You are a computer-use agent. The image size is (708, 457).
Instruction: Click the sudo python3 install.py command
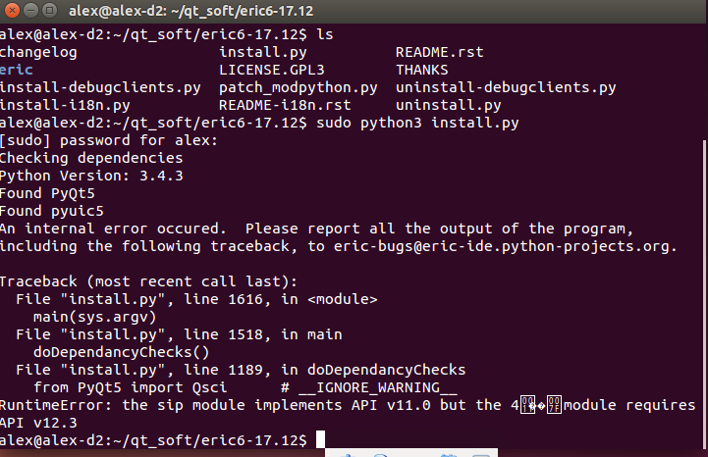(417, 123)
